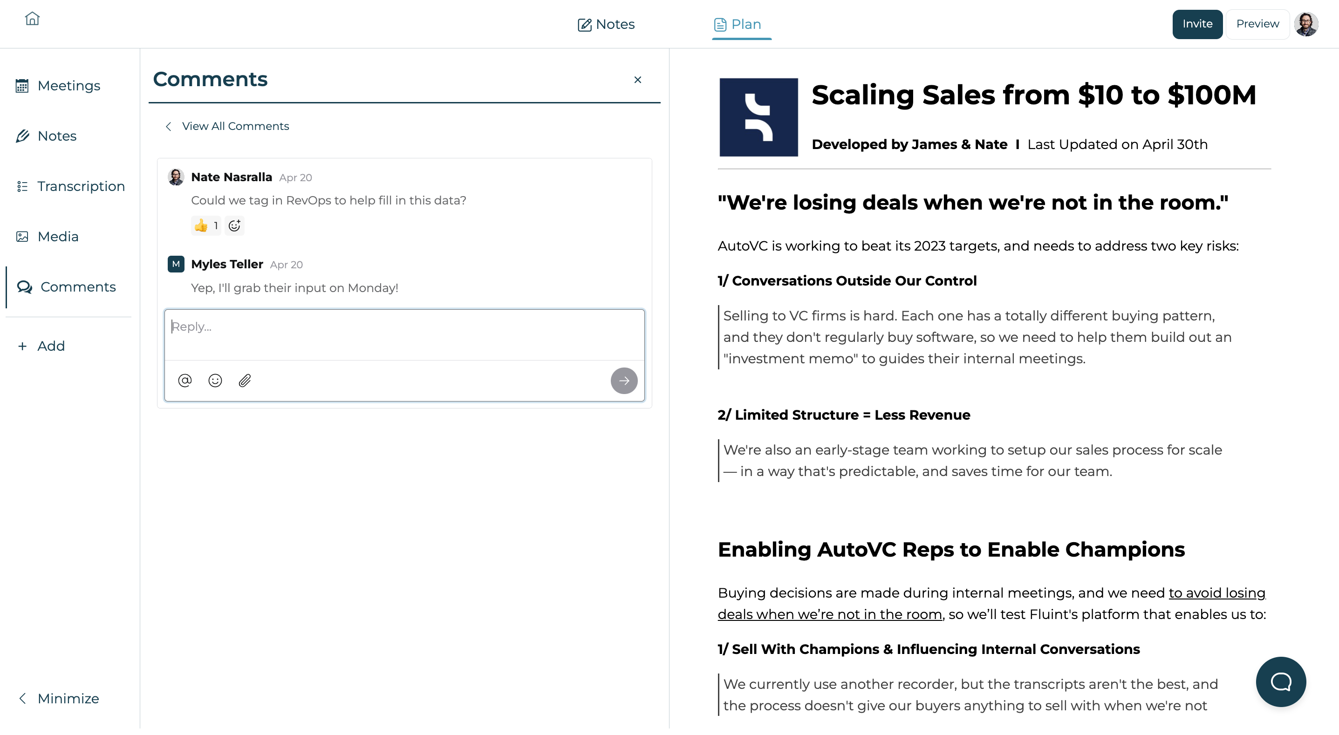The width and height of the screenshot is (1339, 735).
Task: Click the mention @ icon in reply box
Action: [x=184, y=381]
